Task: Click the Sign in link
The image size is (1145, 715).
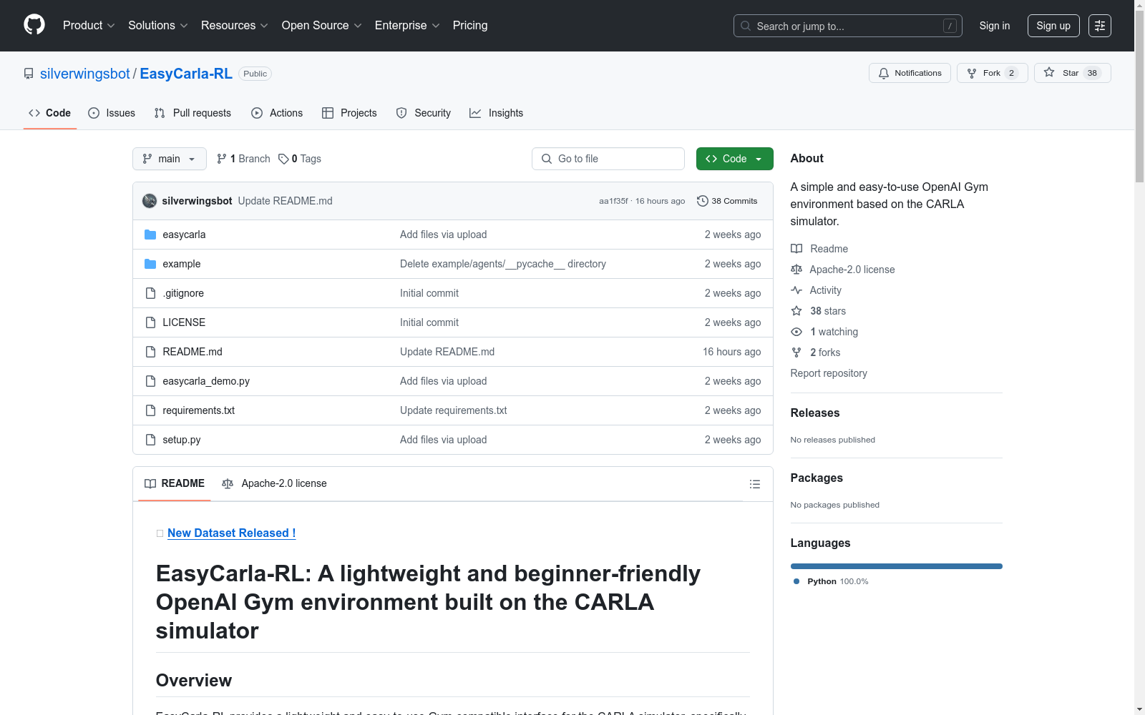Action: (x=995, y=26)
